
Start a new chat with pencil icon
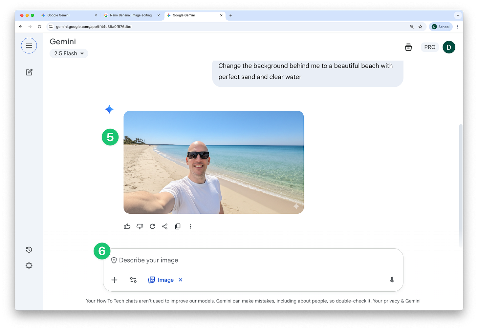29,72
